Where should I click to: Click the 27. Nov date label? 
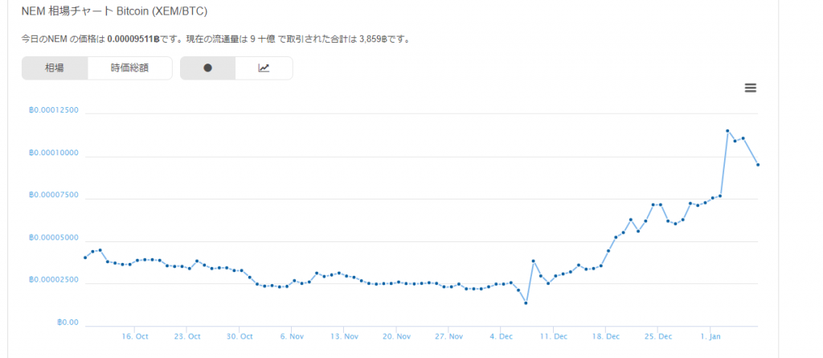(449, 336)
